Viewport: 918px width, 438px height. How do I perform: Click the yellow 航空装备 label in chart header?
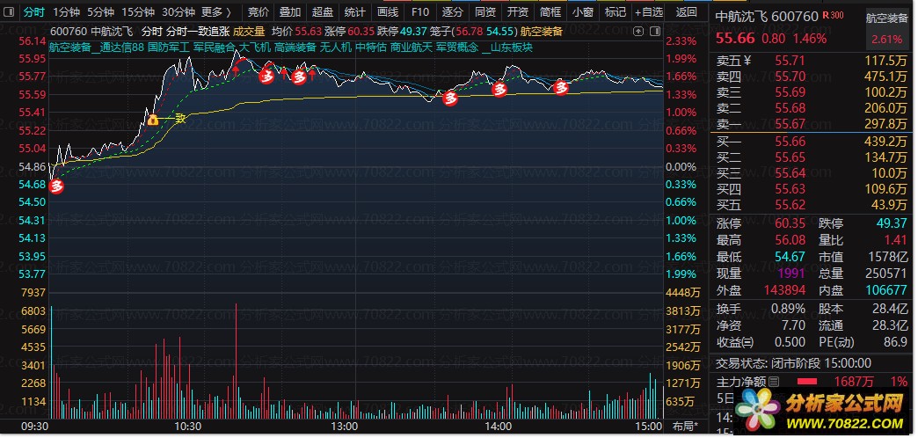[x=542, y=32]
